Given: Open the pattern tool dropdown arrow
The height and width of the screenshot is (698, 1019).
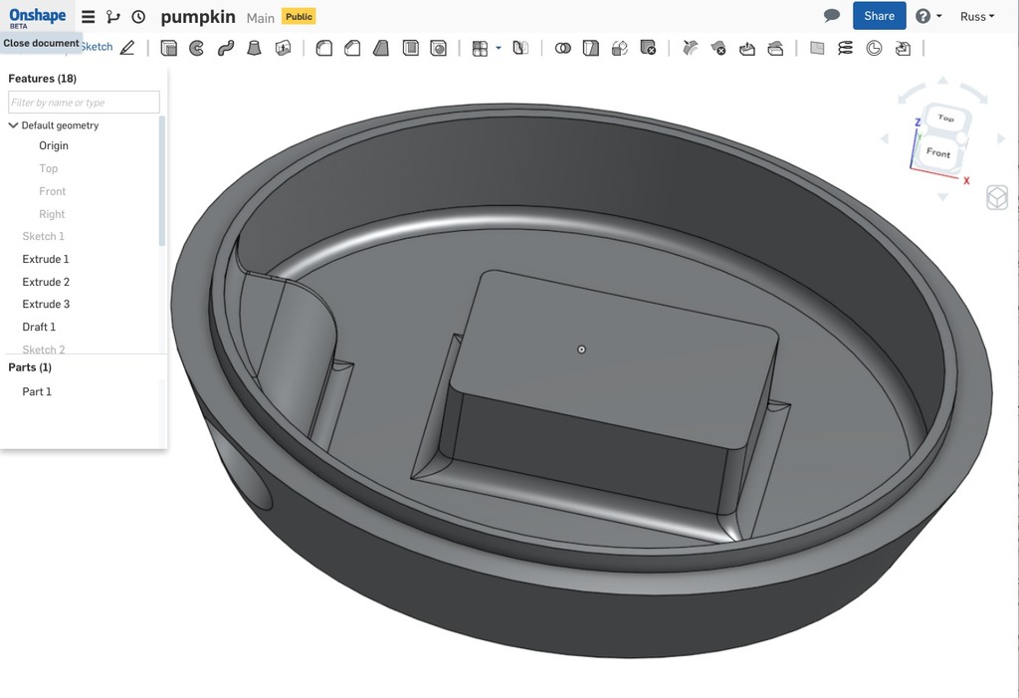Looking at the screenshot, I should pos(499,48).
